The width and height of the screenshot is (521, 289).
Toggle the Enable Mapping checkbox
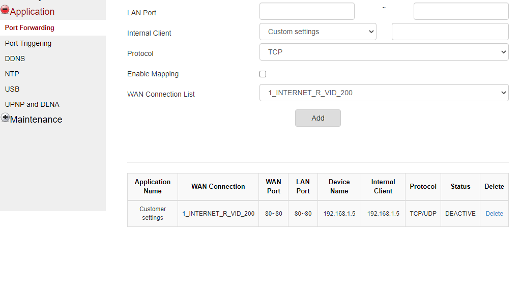click(x=263, y=74)
